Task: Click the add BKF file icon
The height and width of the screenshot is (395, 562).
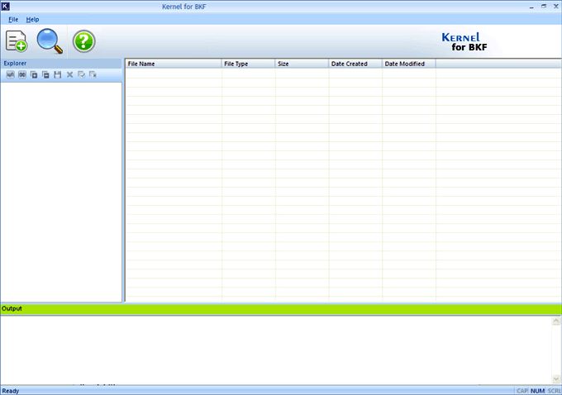Action: click(x=17, y=41)
